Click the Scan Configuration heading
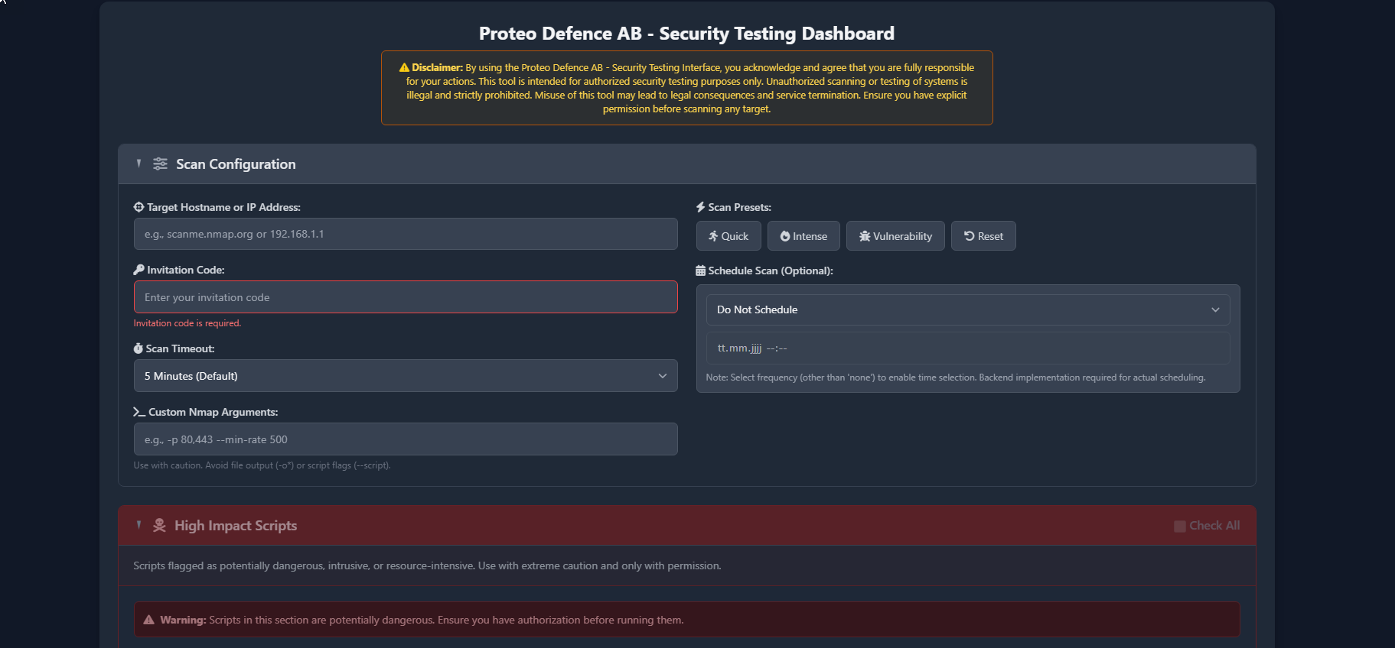 (x=236, y=164)
